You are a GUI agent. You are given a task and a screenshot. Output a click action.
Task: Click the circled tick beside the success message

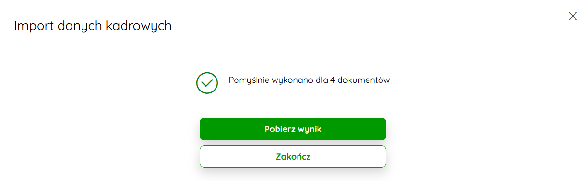point(207,83)
